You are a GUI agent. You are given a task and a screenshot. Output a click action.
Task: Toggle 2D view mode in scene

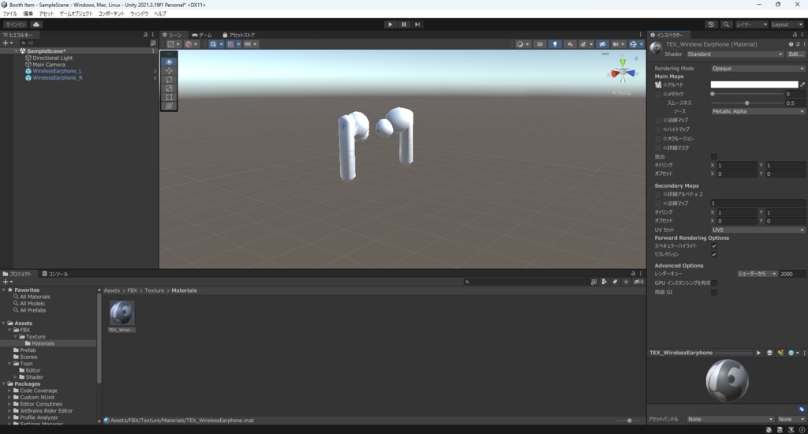(x=540, y=44)
